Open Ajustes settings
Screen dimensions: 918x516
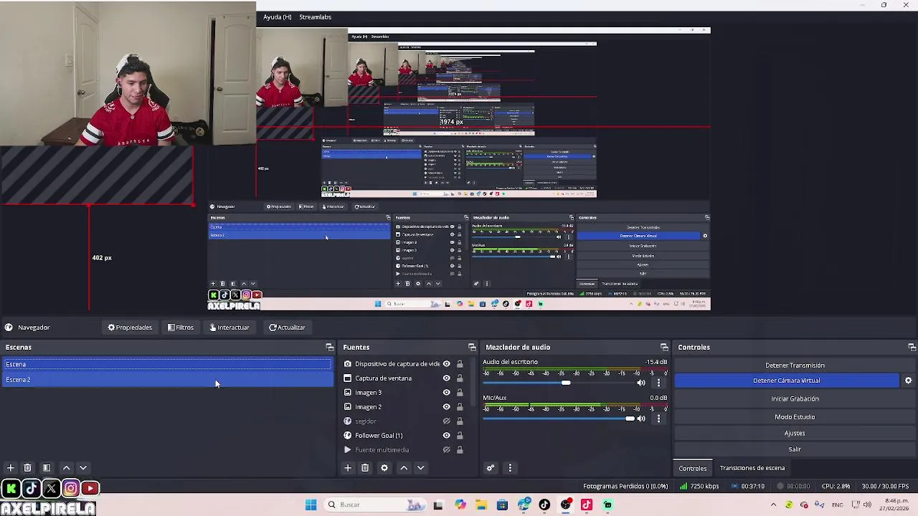point(795,433)
